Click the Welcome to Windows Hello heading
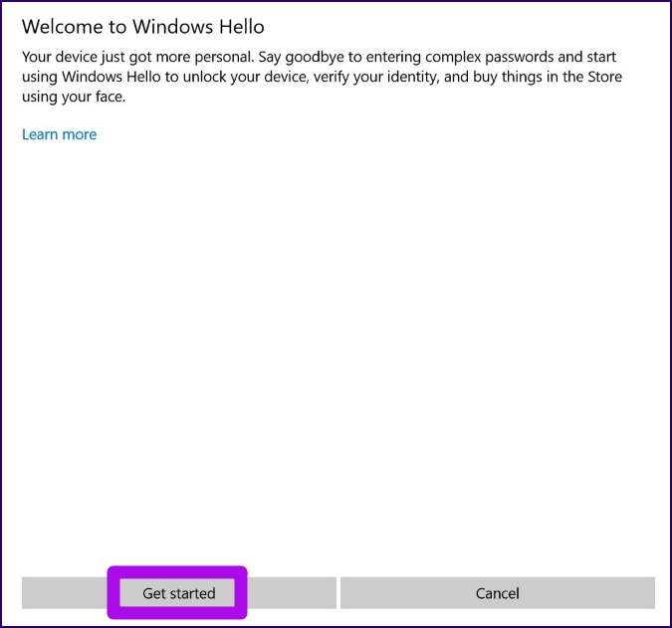Screen dimensions: 672x628 tap(143, 26)
